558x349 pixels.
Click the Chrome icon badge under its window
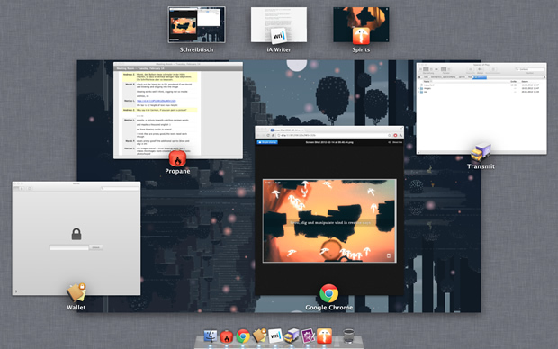pos(328,293)
